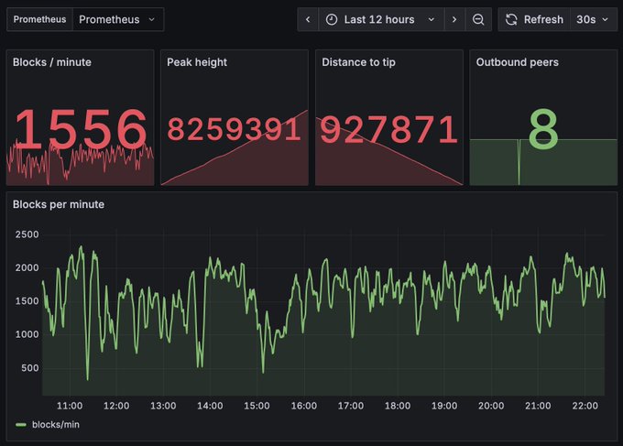
Task: Click the 8259391 peak height value
Action: coord(234,129)
